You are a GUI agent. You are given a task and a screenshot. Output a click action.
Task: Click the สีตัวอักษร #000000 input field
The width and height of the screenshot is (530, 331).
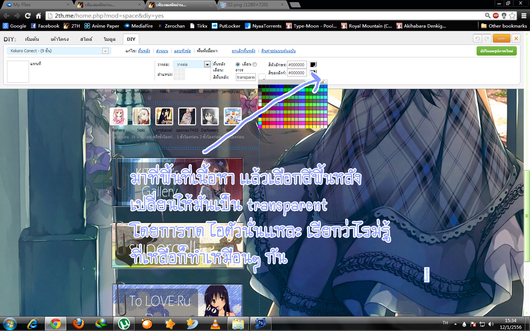pyautogui.click(x=297, y=65)
